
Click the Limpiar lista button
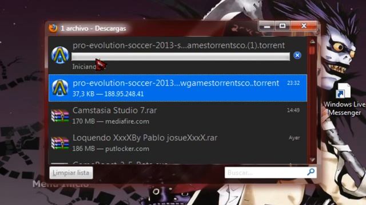pyautogui.click(x=71, y=173)
